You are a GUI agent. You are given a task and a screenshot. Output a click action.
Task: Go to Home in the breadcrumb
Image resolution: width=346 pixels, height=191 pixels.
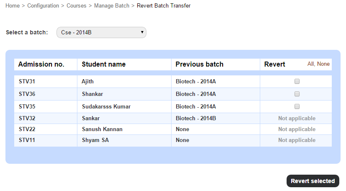tap(13, 6)
